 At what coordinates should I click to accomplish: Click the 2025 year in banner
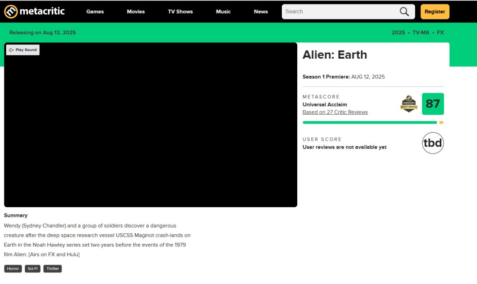point(398,33)
